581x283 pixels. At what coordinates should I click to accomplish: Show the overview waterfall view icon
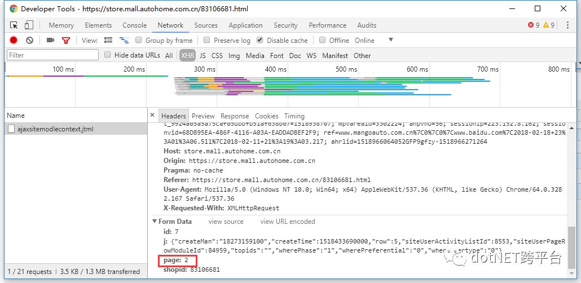click(124, 40)
